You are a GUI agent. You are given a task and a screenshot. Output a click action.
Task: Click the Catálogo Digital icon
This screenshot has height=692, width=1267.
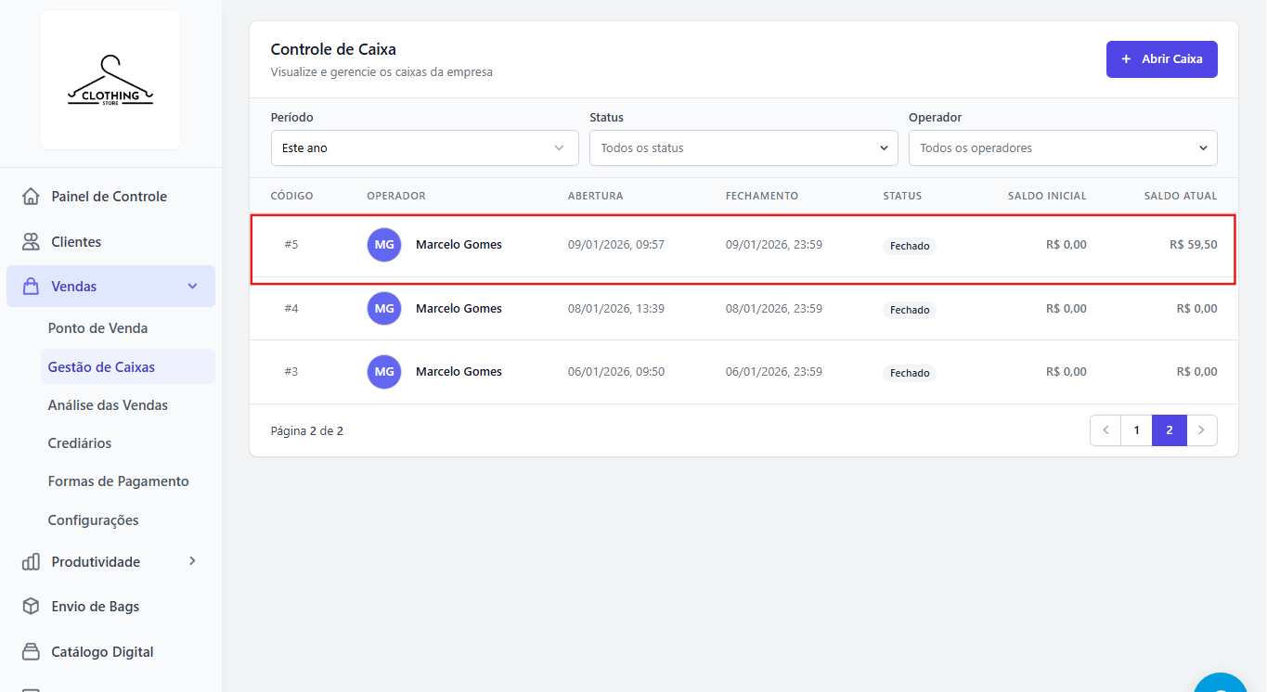coord(31,652)
